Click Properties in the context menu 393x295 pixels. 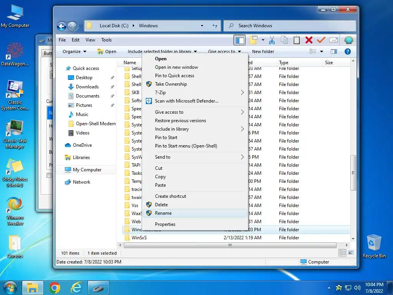click(x=195, y=224)
